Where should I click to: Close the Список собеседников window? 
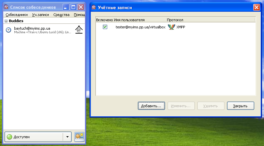(81, 7)
